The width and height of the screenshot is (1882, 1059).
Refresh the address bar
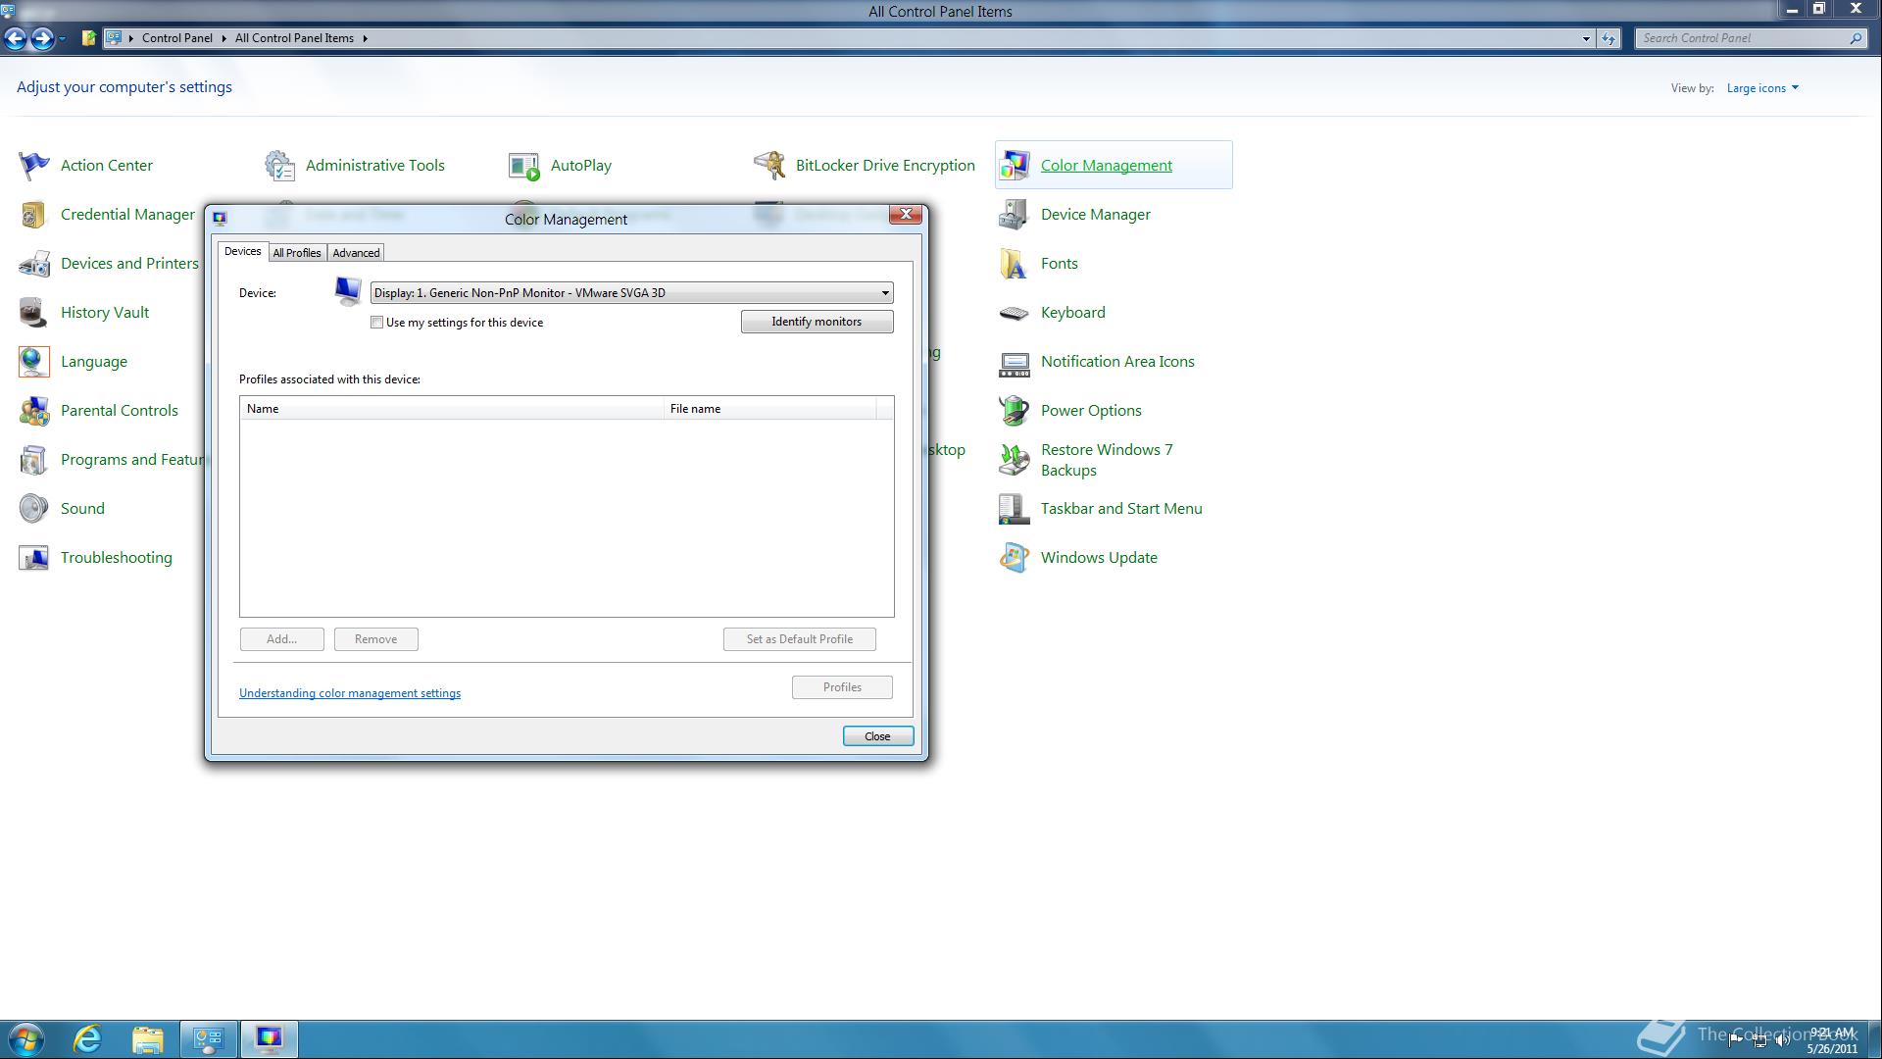(x=1609, y=38)
